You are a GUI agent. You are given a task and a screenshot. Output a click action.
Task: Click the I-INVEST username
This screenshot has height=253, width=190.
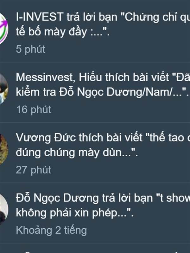click(39, 17)
